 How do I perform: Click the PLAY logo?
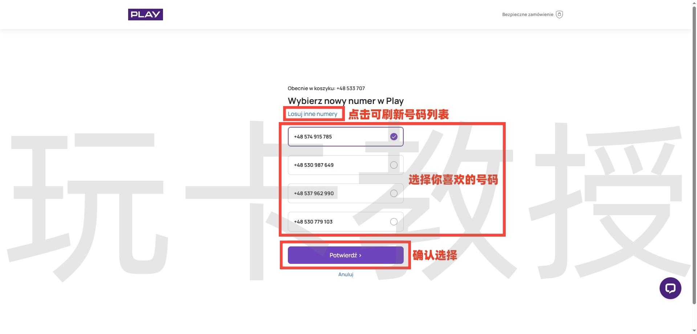pyautogui.click(x=145, y=15)
